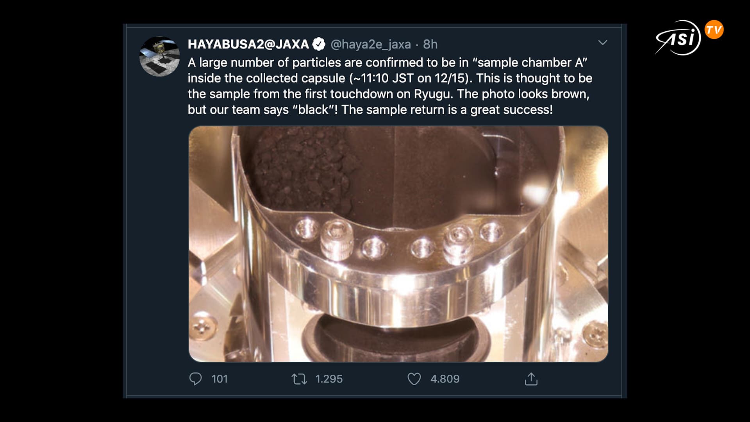The width and height of the screenshot is (750, 422).
Task: Open the share upload icon
Action: pyautogui.click(x=531, y=379)
